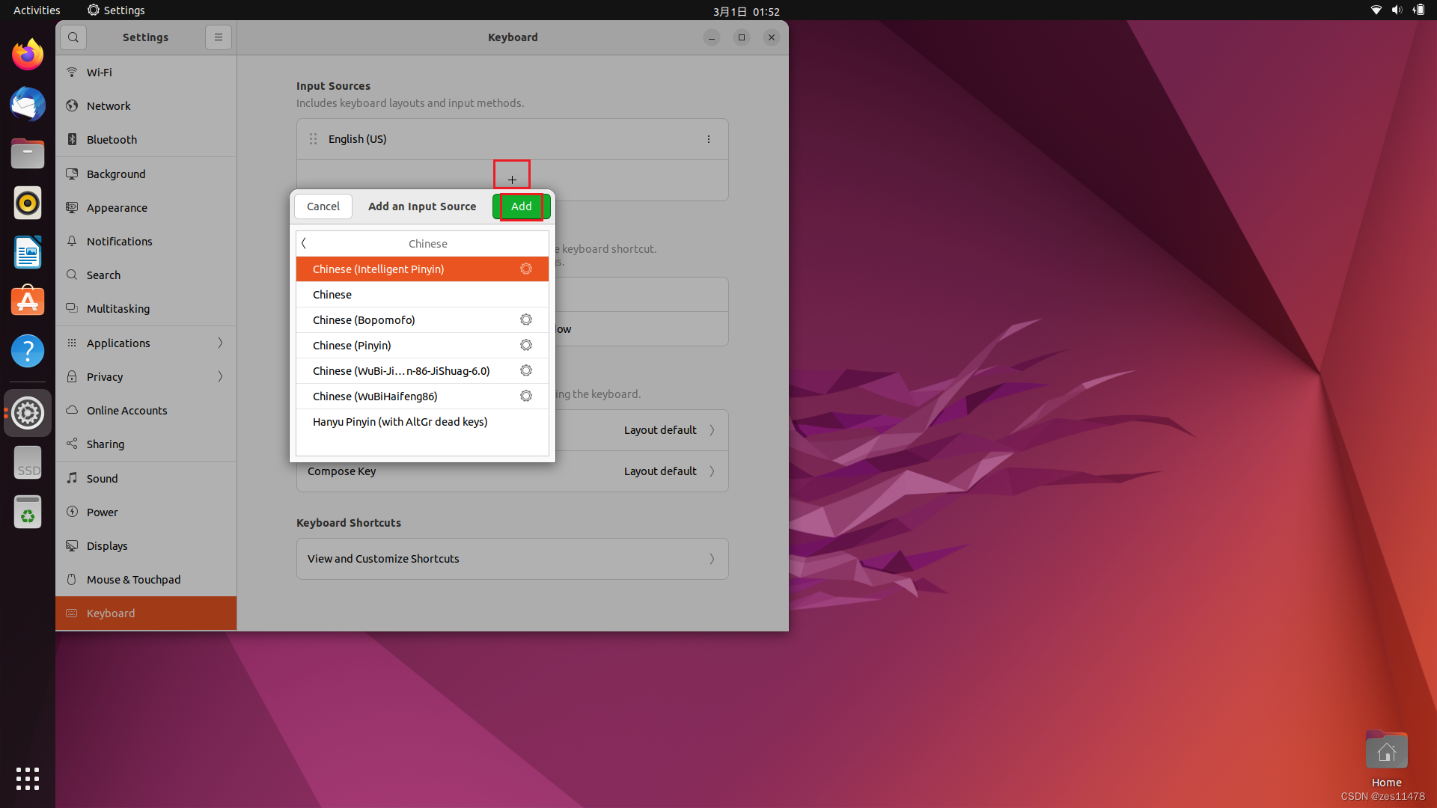The width and height of the screenshot is (1437, 808).
Task: Open the hamburger menu beside Settings title
Action: pos(218,37)
